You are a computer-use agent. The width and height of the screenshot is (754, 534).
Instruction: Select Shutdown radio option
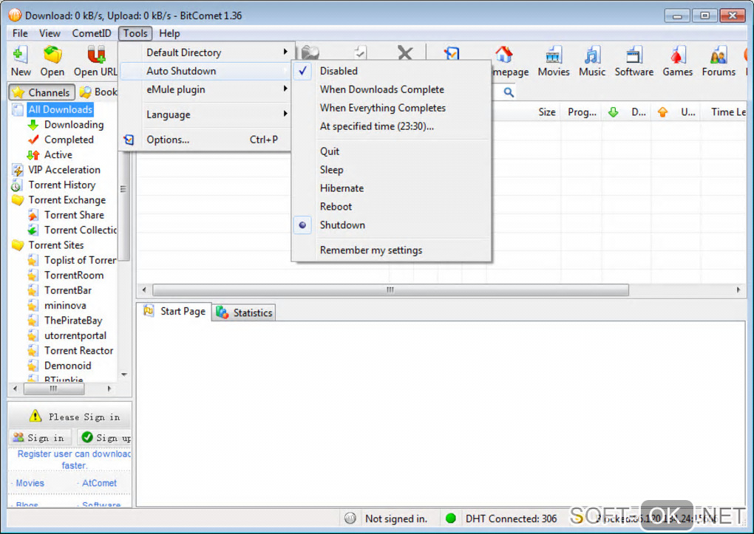coord(392,225)
